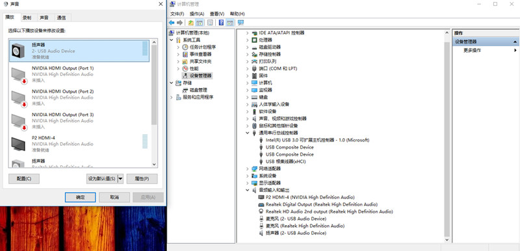Click the 取消 button in Sound dialog

click(114, 197)
